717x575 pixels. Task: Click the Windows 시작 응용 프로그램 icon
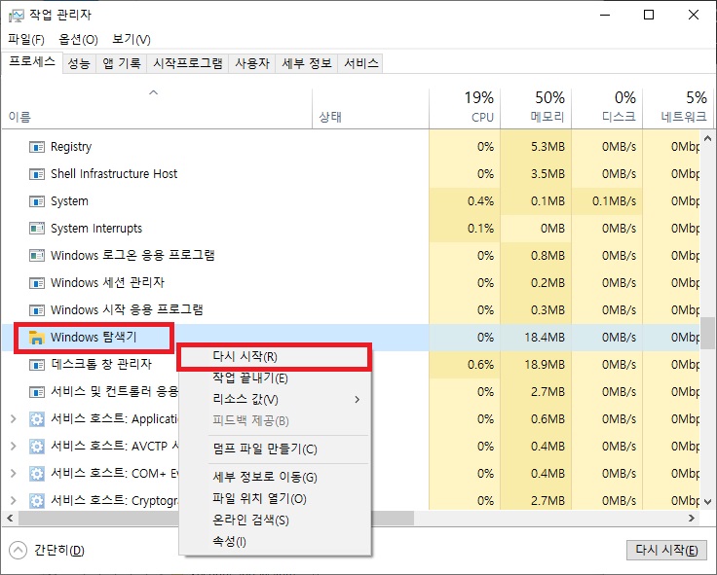coord(37,310)
